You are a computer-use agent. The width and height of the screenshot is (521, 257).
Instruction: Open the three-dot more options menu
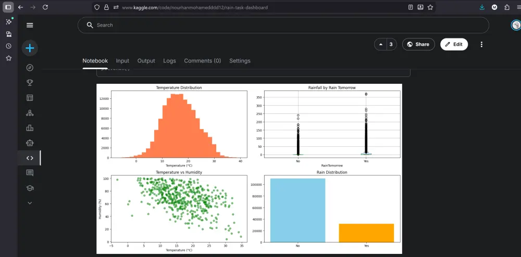[481, 44]
